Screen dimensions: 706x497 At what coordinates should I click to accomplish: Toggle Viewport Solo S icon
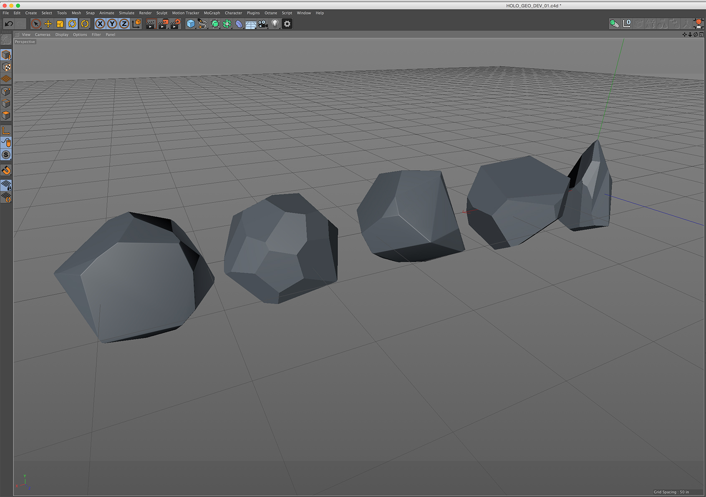click(6, 155)
